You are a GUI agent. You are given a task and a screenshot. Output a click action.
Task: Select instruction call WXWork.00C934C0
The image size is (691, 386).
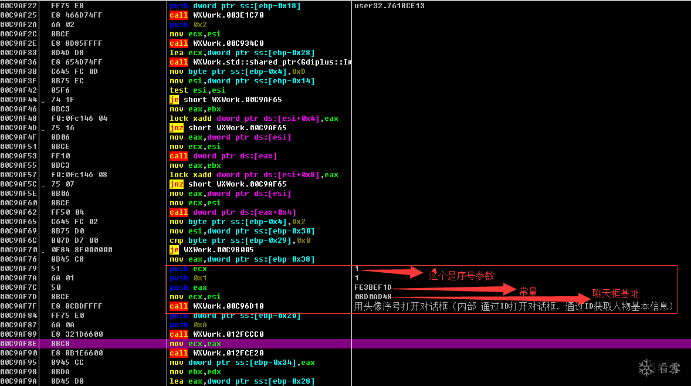(x=217, y=43)
